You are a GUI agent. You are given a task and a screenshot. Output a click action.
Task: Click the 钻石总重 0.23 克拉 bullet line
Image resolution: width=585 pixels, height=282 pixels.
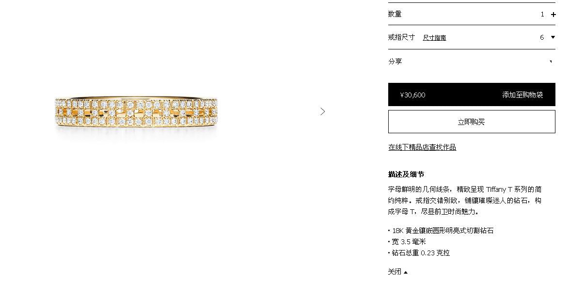click(419, 253)
